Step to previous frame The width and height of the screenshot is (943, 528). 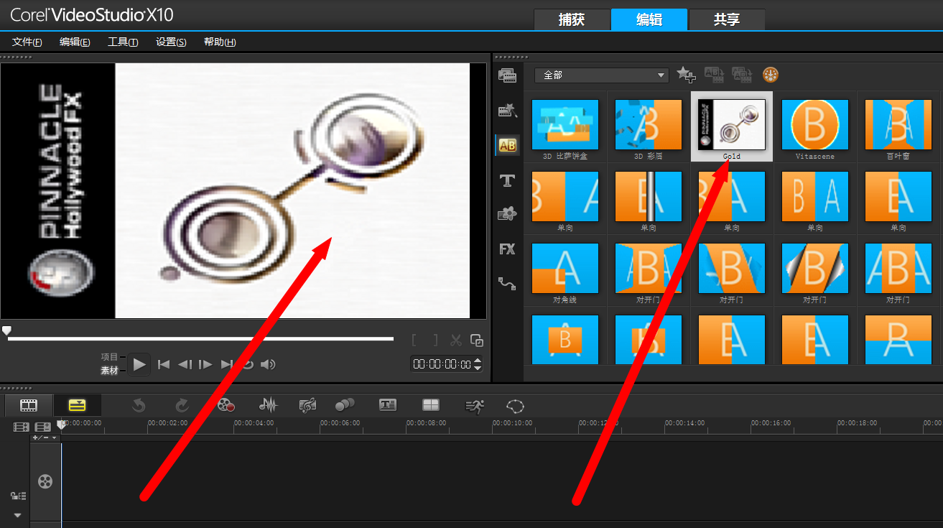point(185,364)
